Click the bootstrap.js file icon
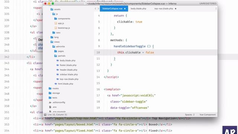 [x=56, y=28]
